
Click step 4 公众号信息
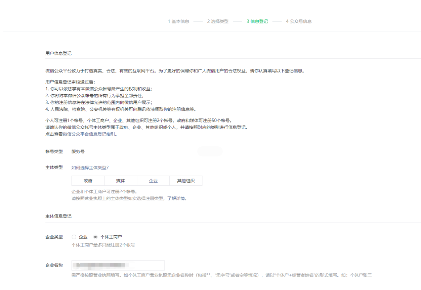299,21
